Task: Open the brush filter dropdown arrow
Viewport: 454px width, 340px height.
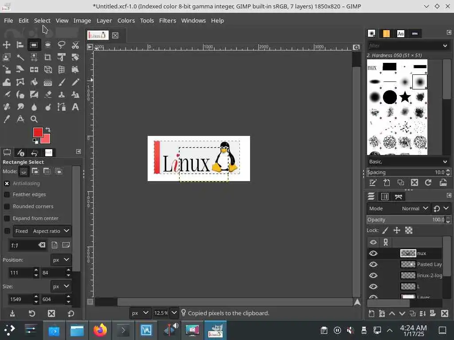Action: pos(445,46)
